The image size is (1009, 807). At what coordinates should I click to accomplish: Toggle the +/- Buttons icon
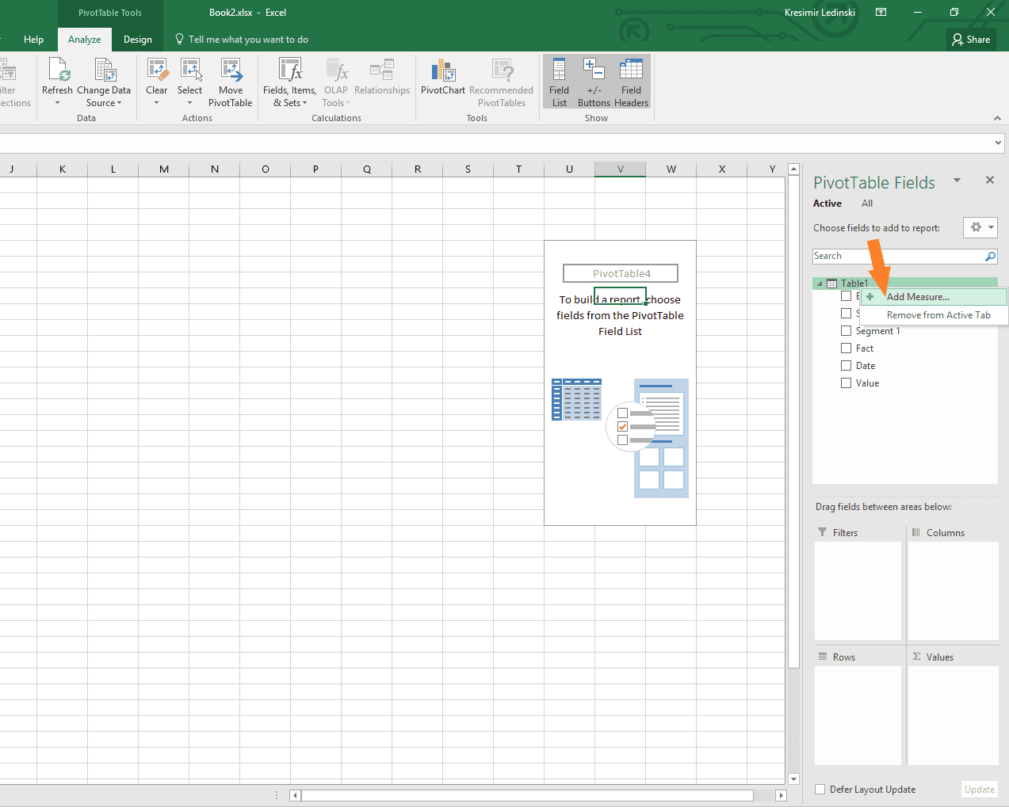(x=594, y=79)
